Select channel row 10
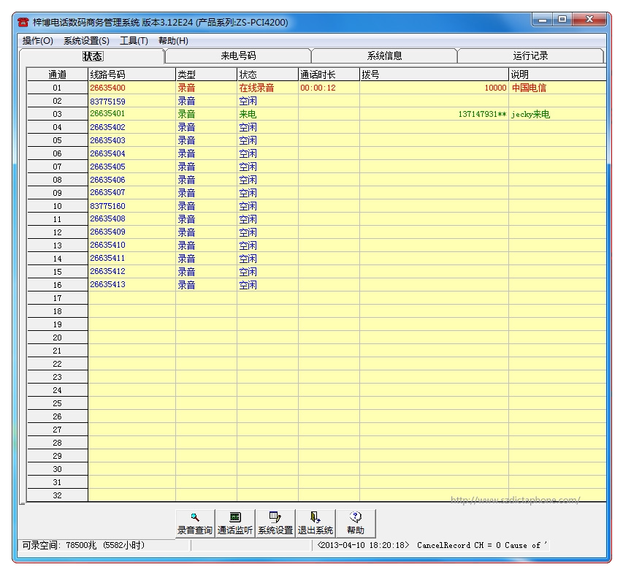This screenshot has height=575, width=623. tap(58, 206)
